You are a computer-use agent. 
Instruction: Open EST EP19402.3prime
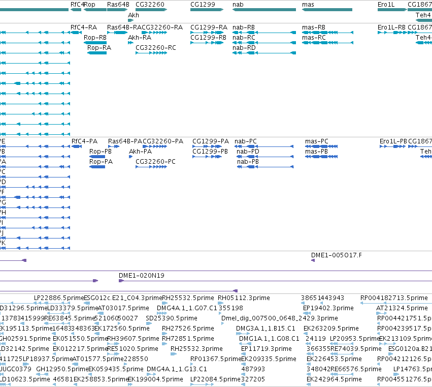tap(328, 308)
